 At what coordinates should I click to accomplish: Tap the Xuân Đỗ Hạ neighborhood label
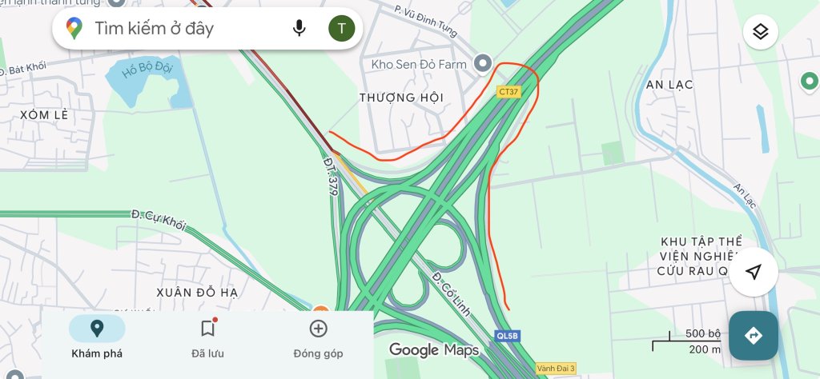[197, 293]
